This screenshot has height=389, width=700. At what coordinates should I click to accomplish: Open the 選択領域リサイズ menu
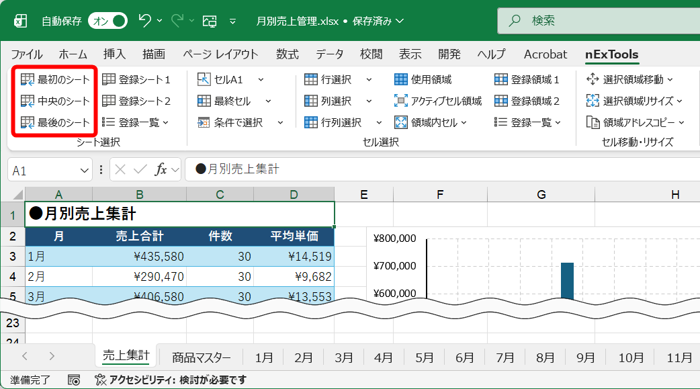click(x=634, y=101)
